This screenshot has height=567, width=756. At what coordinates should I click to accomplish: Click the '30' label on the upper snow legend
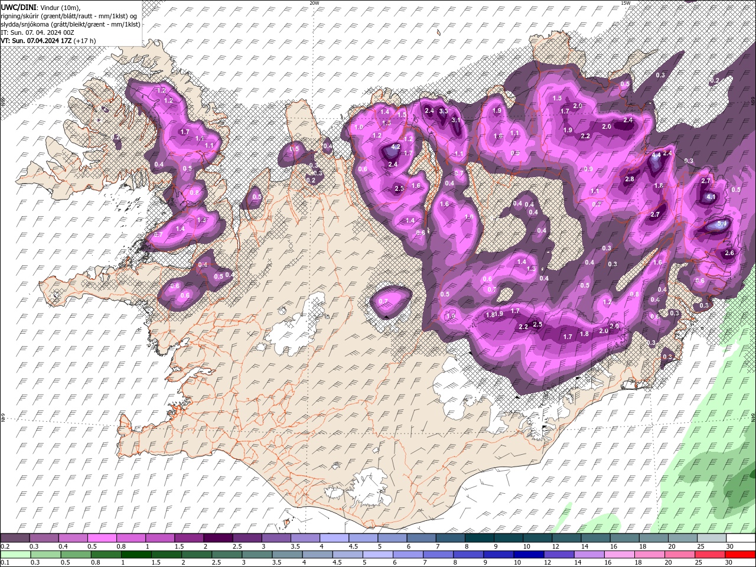coord(730,546)
